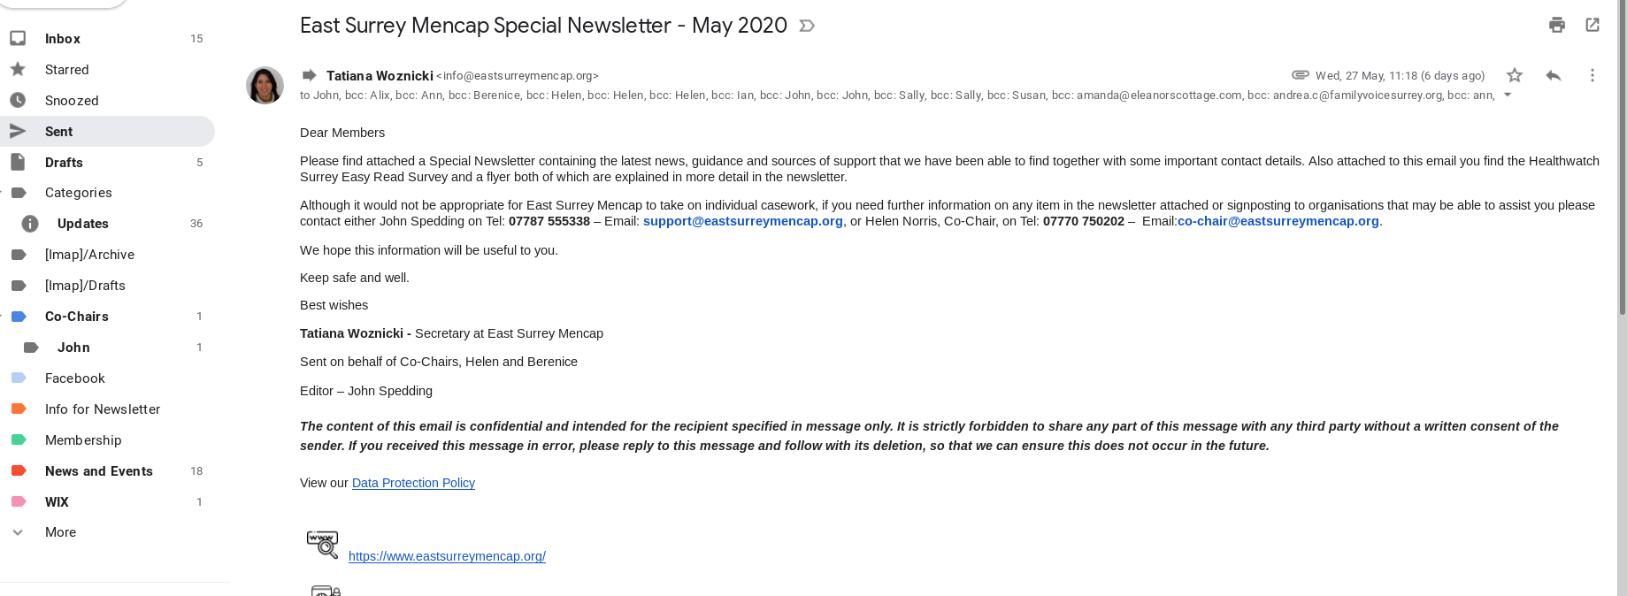Image resolution: width=1627 pixels, height=596 pixels.
Task: Collapse the Co-Chairs label group
Action: coord(3,317)
